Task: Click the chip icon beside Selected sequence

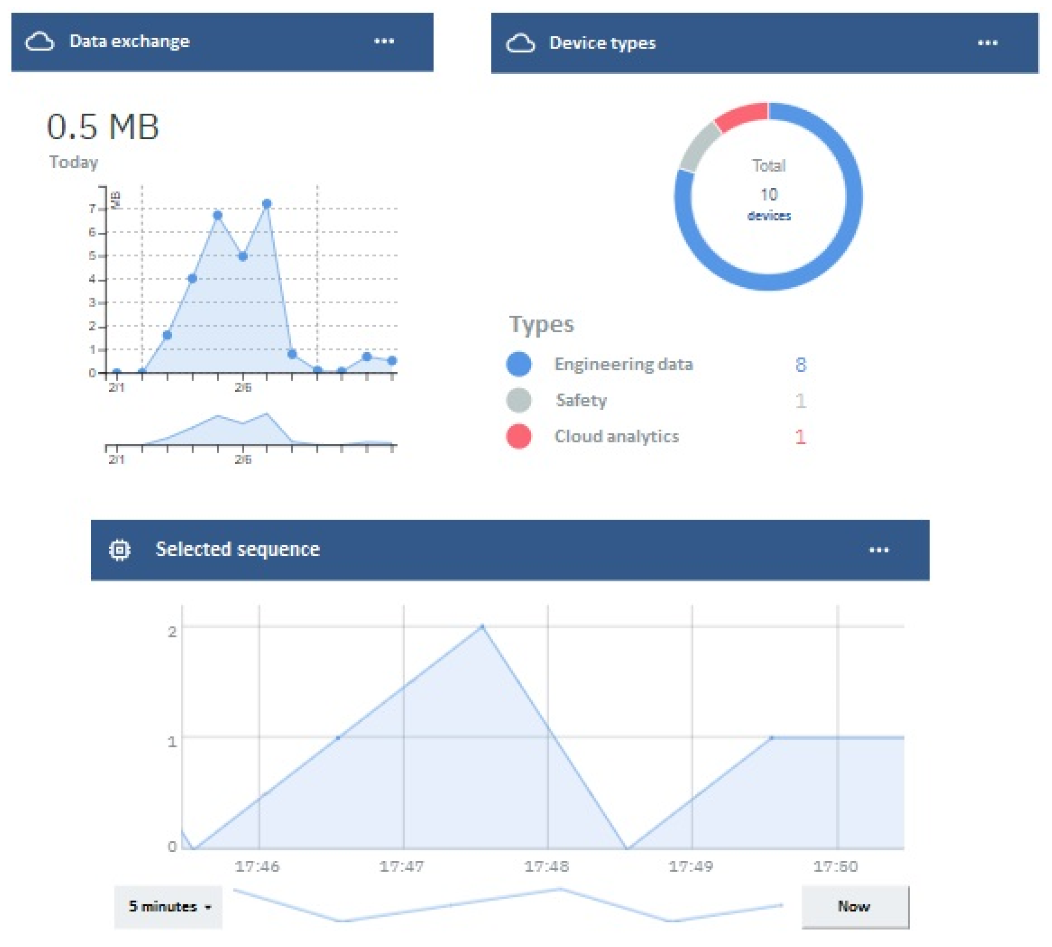Action: click(x=120, y=550)
